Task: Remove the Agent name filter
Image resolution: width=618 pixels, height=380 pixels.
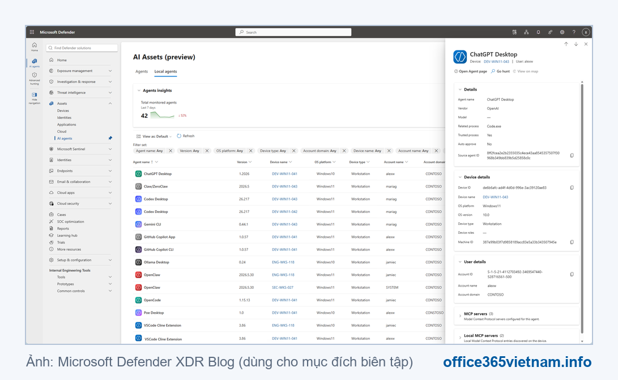Action: [171, 151]
